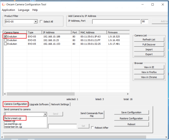Click the Set button
The width and height of the screenshot is (169, 140).
pyautogui.click(x=83, y=126)
